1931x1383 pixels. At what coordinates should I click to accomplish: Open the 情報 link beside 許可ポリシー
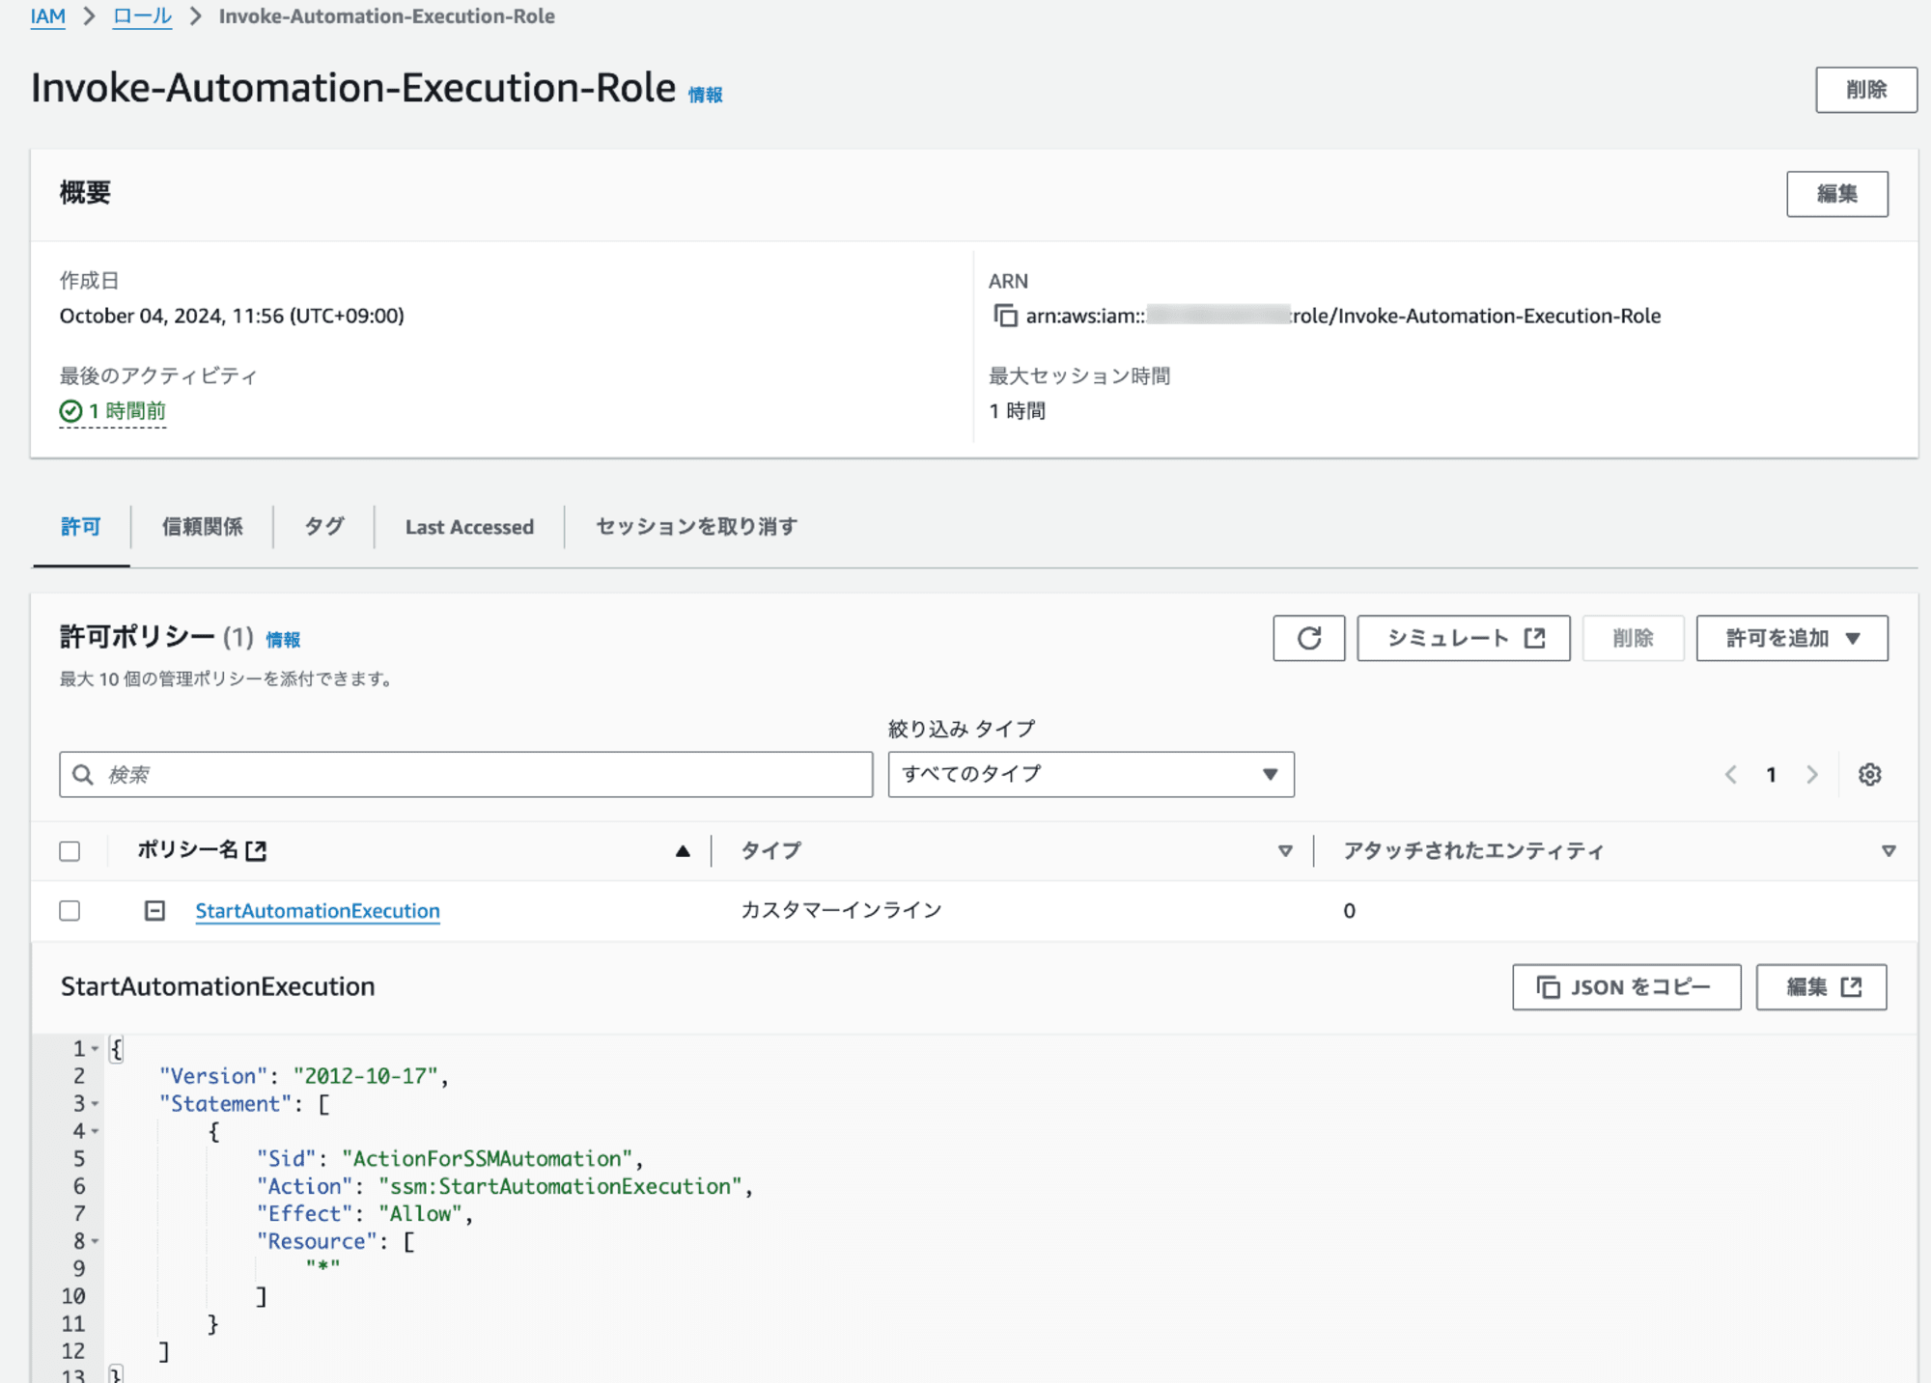point(283,640)
